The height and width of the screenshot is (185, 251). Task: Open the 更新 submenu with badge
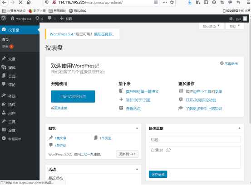coord(8,47)
